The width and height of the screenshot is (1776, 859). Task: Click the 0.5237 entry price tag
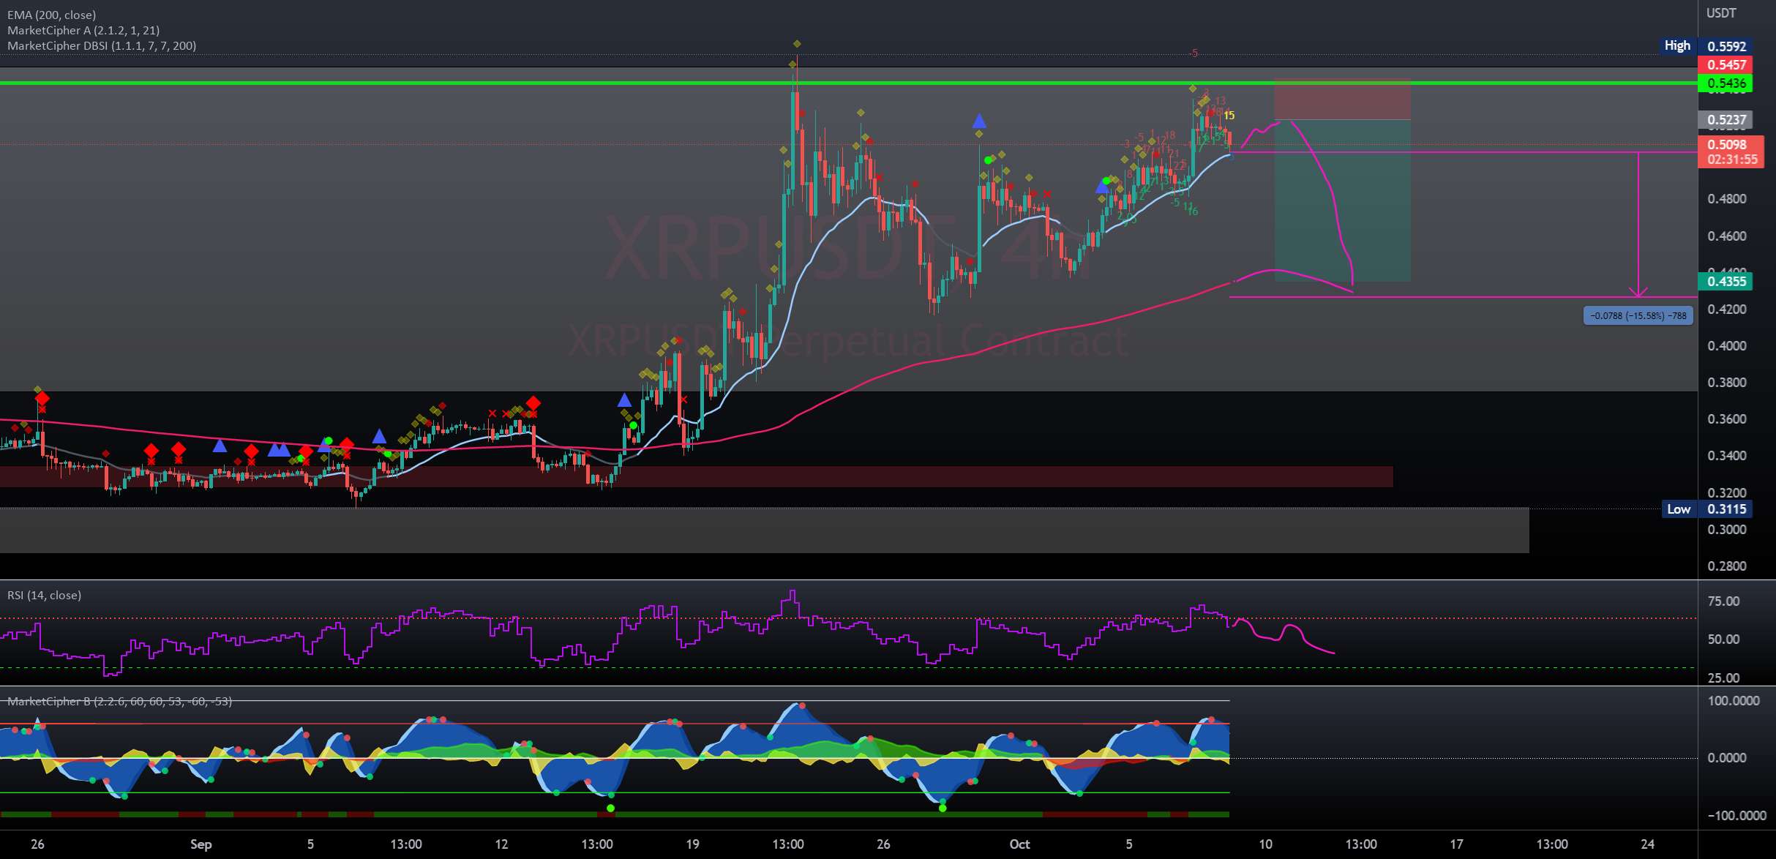click(1726, 119)
